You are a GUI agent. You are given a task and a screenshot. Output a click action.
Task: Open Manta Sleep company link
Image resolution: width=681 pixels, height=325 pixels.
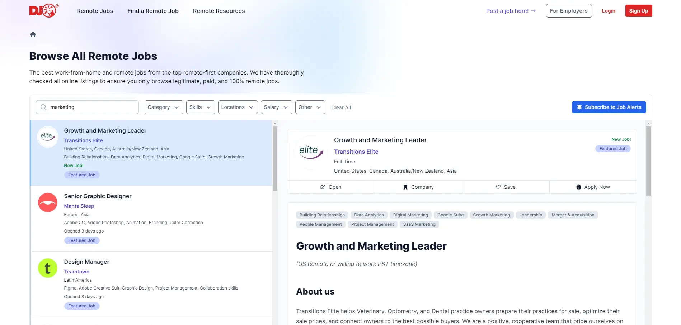coord(79,206)
